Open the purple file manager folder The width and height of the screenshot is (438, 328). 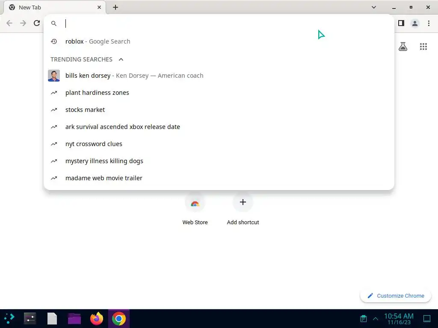point(74,319)
